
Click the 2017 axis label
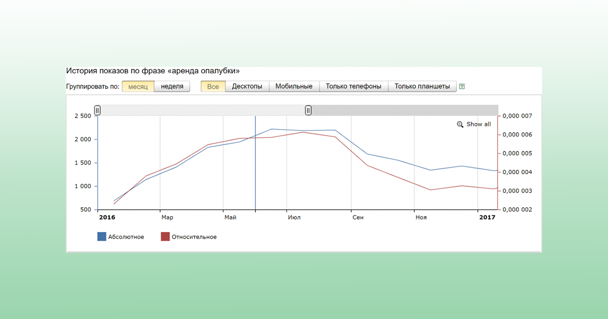tap(487, 217)
